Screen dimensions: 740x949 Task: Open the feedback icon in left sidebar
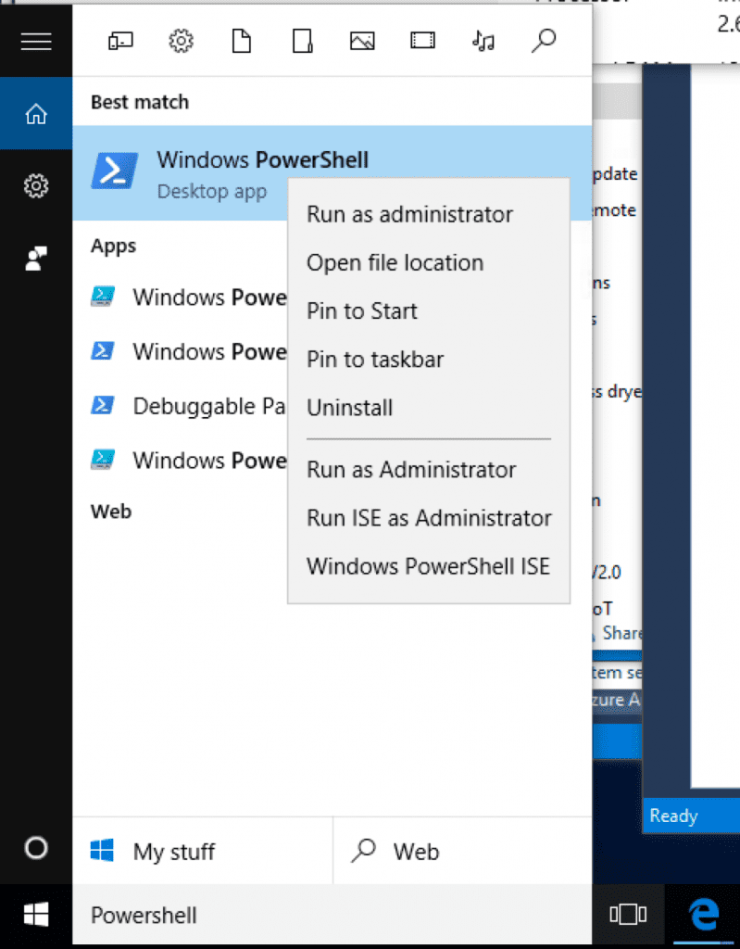coord(36,259)
